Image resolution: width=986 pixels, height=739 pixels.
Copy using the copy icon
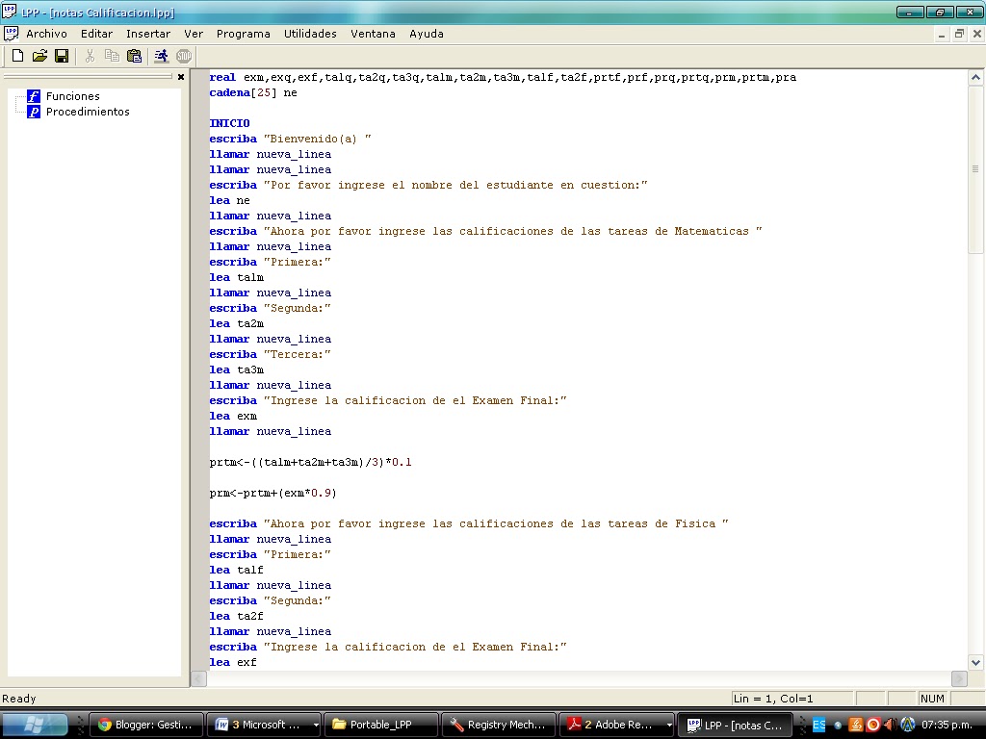tap(112, 55)
